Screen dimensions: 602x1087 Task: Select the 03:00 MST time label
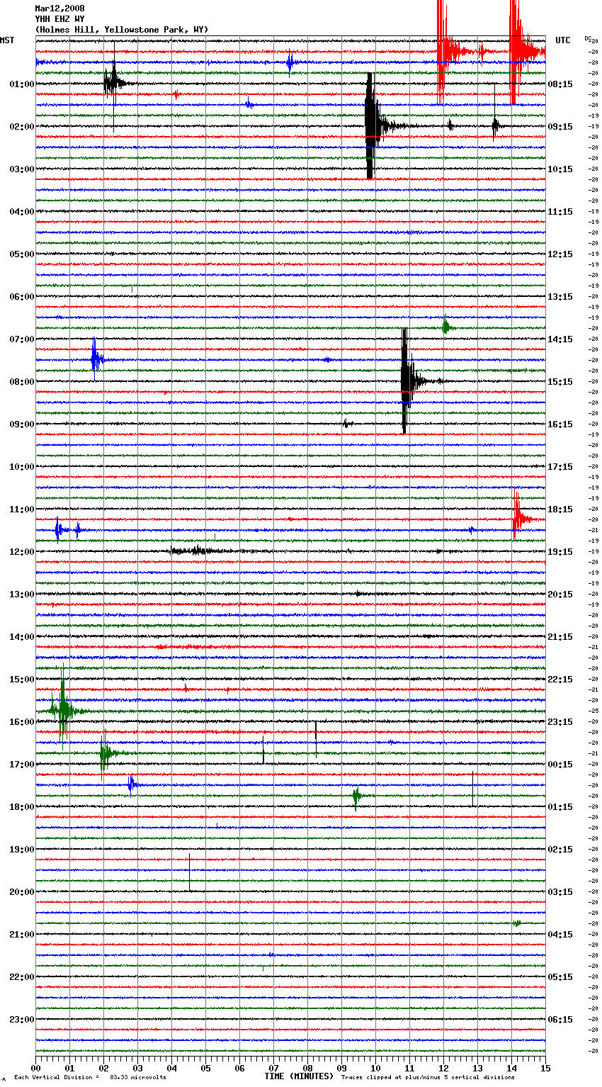pos(22,169)
